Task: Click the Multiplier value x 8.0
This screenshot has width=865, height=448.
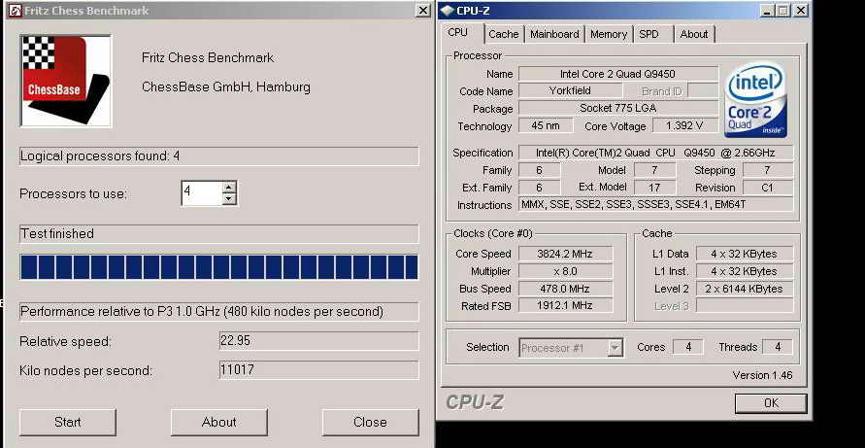Action: tap(565, 271)
